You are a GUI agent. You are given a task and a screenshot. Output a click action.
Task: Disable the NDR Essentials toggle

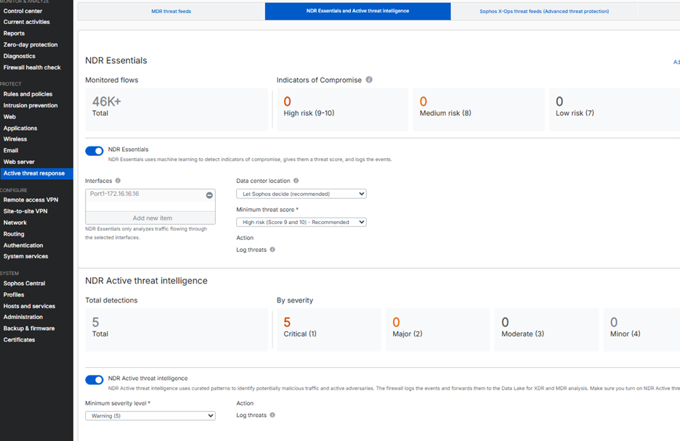[94, 151]
